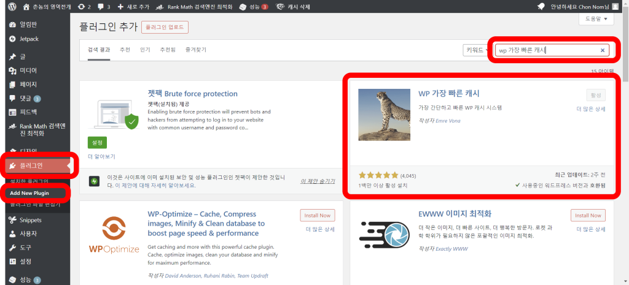Click author link Exactly WWW
The height and width of the screenshot is (285, 629).
click(451, 249)
